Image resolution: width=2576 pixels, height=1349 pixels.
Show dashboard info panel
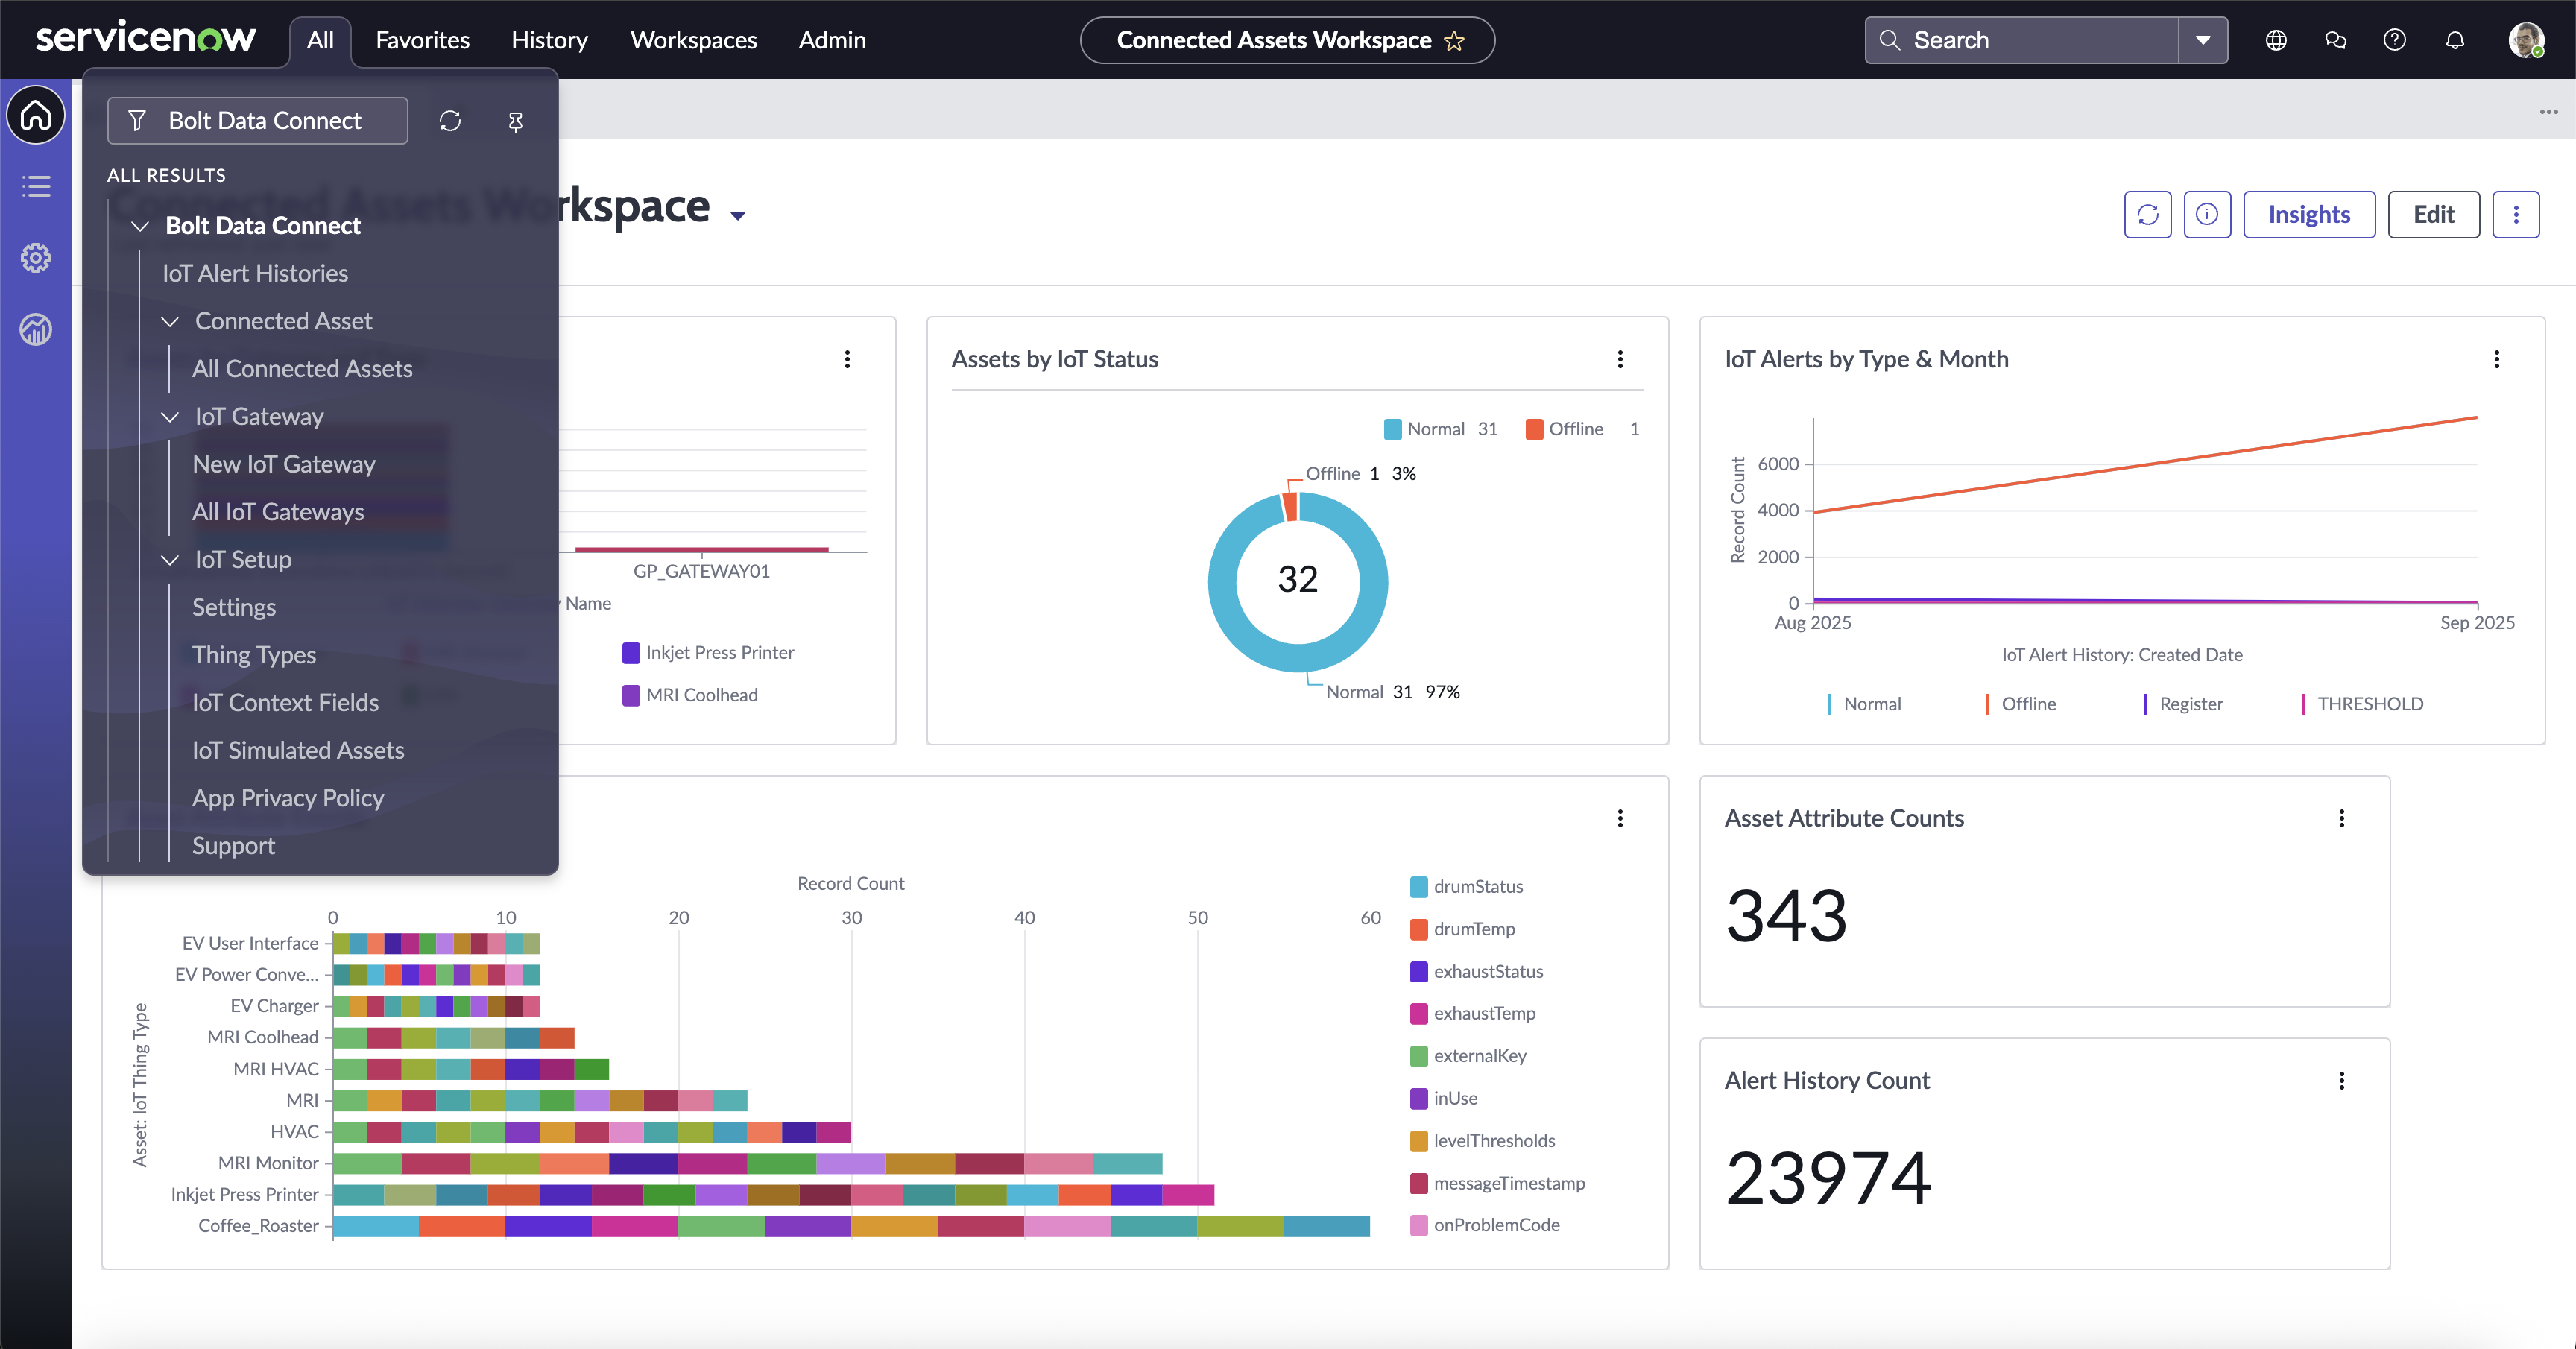2207,214
